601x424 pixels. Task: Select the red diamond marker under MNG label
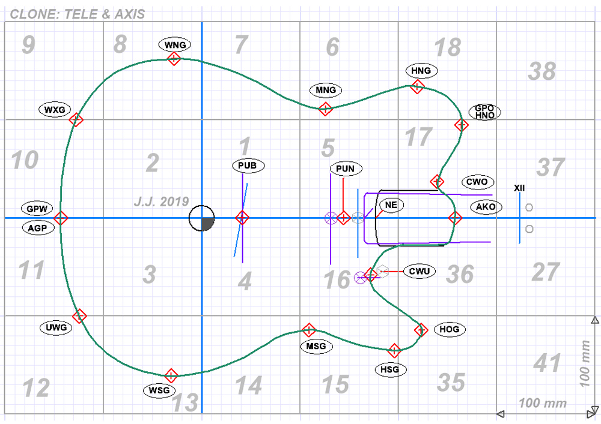325,109
